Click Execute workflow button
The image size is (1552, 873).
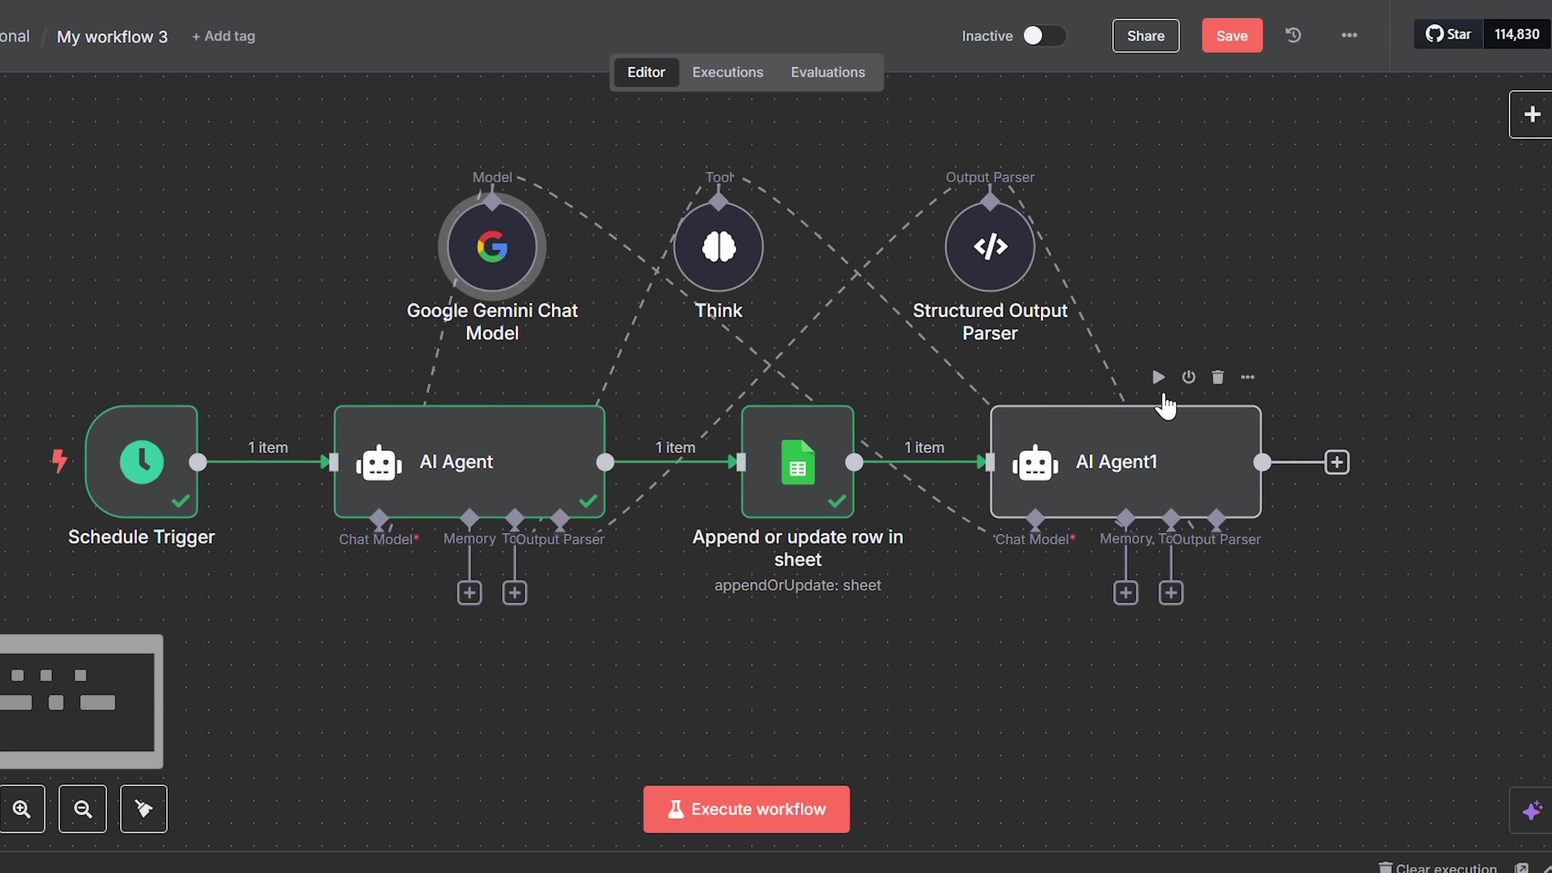(x=746, y=809)
